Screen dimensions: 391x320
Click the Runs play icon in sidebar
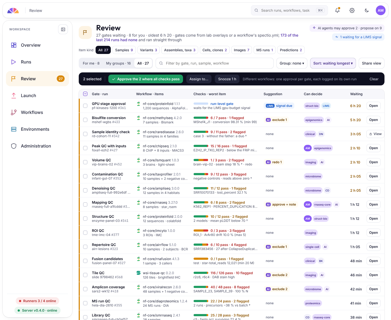tap(14, 62)
